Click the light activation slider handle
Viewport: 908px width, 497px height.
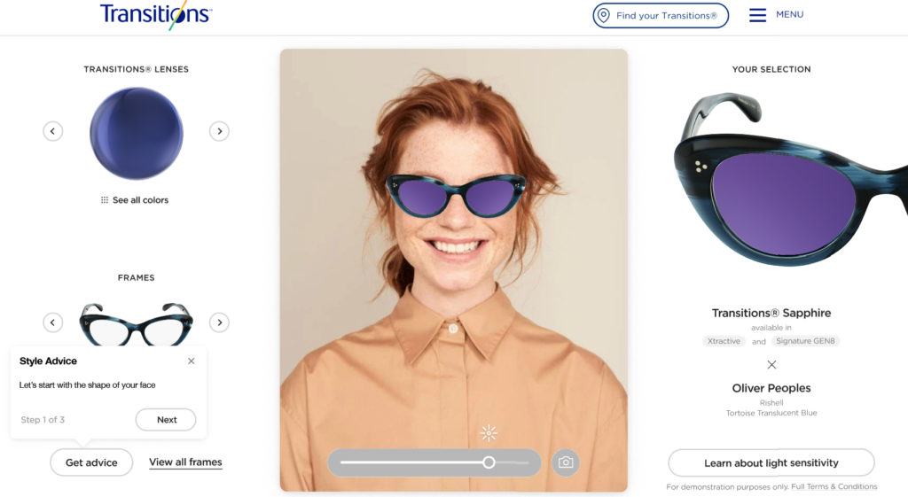pos(489,462)
